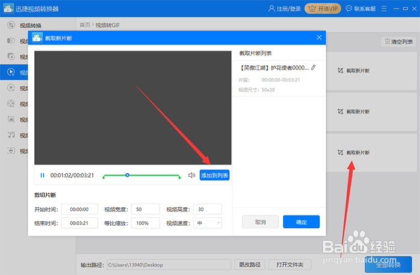Edit clip name with the pencil icon
Viewport: 420px width, 275px height.
[313, 67]
